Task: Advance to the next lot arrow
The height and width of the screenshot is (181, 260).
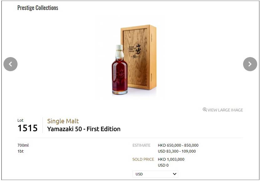Action: (x=250, y=64)
